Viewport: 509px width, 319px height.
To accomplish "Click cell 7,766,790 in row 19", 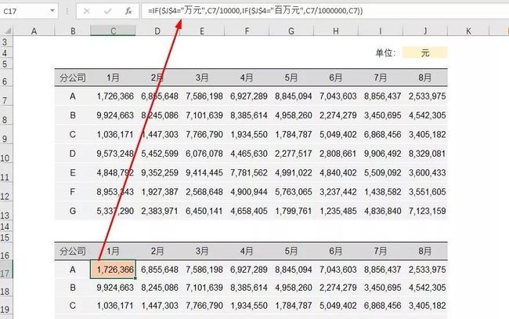I will point(204,306).
